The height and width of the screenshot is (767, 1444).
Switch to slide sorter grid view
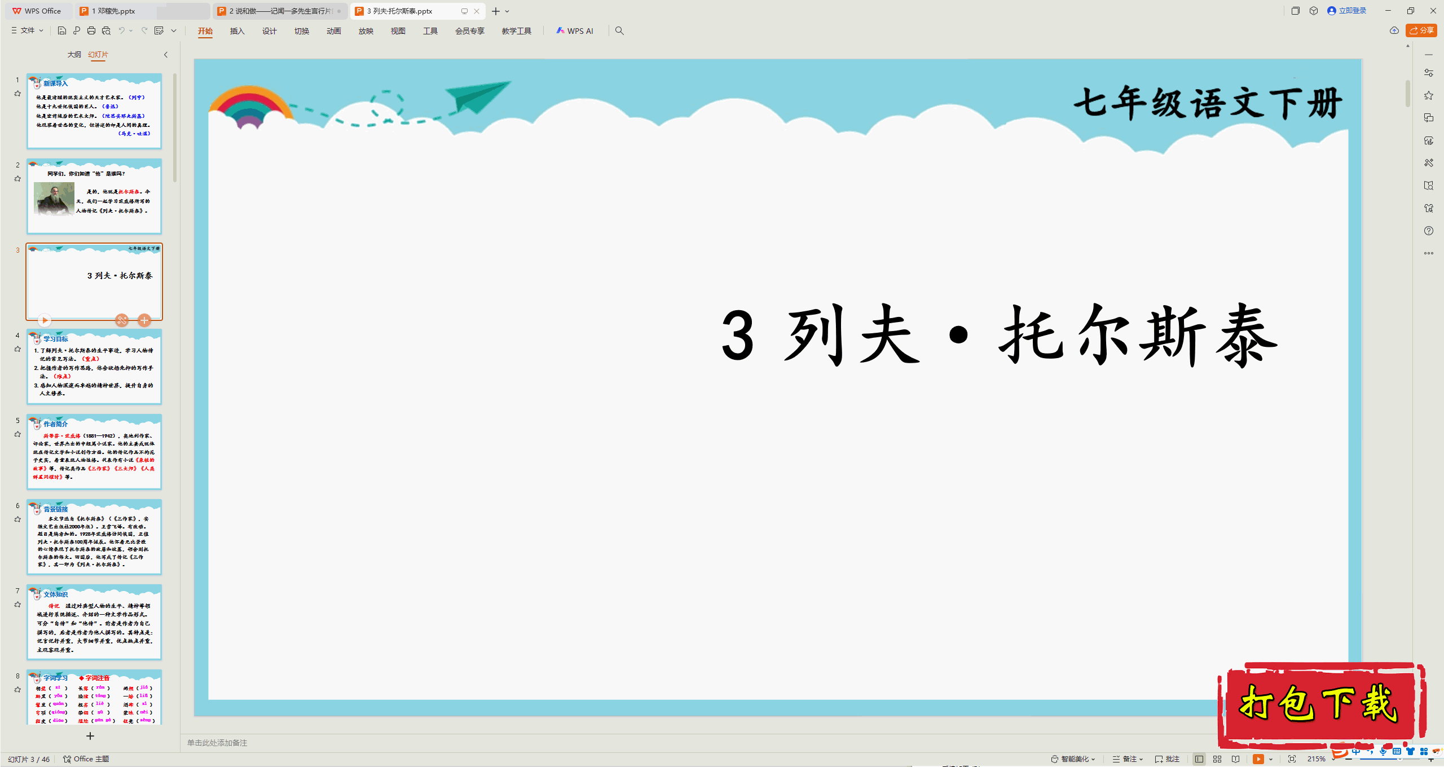point(1217,759)
